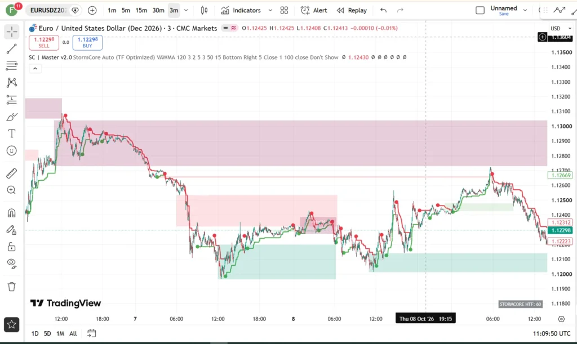Select the 5D date range
Screen dimensions: 577x344
coord(47,333)
